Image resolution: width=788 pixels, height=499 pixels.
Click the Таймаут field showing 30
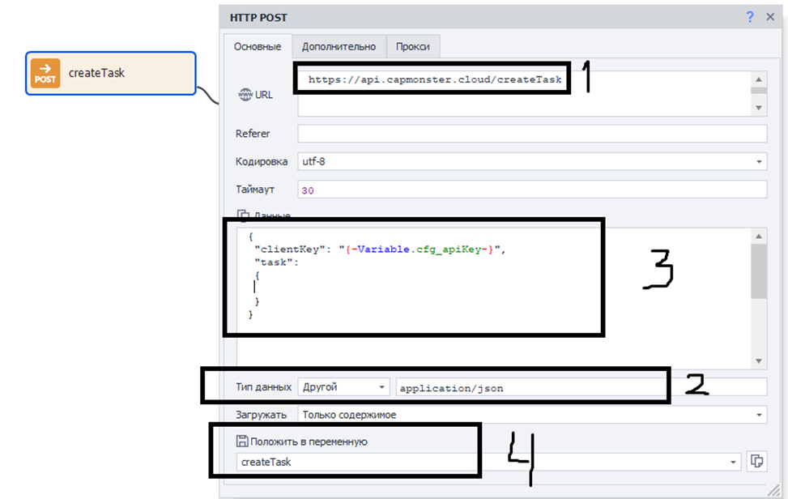[532, 190]
